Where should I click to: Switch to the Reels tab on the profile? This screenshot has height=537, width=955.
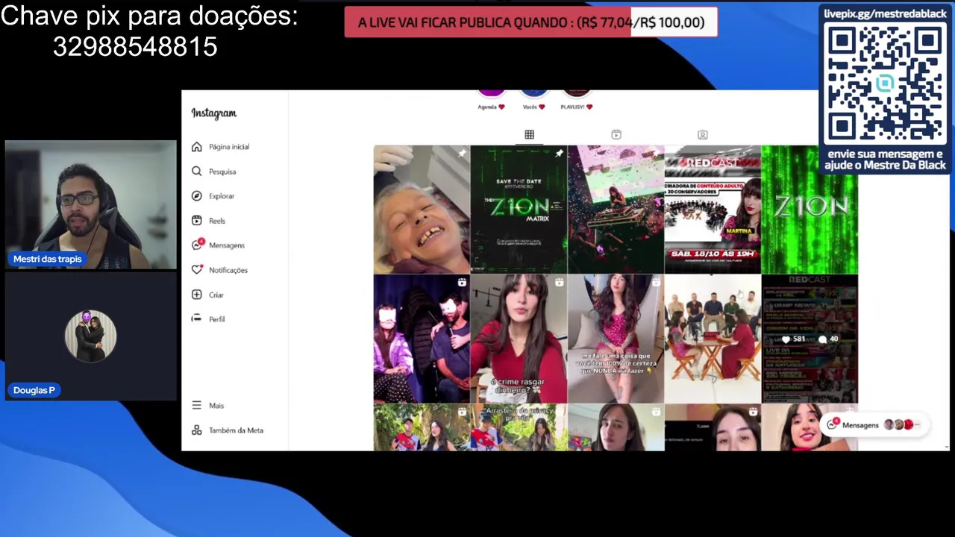point(616,134)
